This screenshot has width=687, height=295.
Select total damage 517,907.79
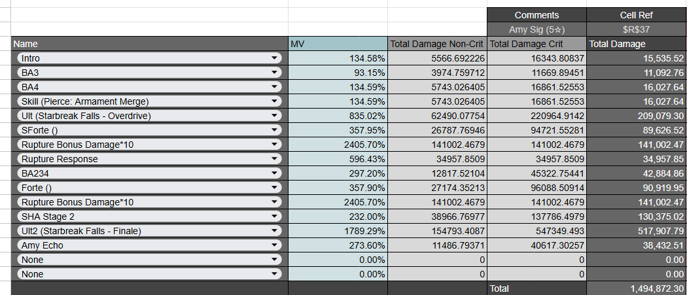pos(637,230)
